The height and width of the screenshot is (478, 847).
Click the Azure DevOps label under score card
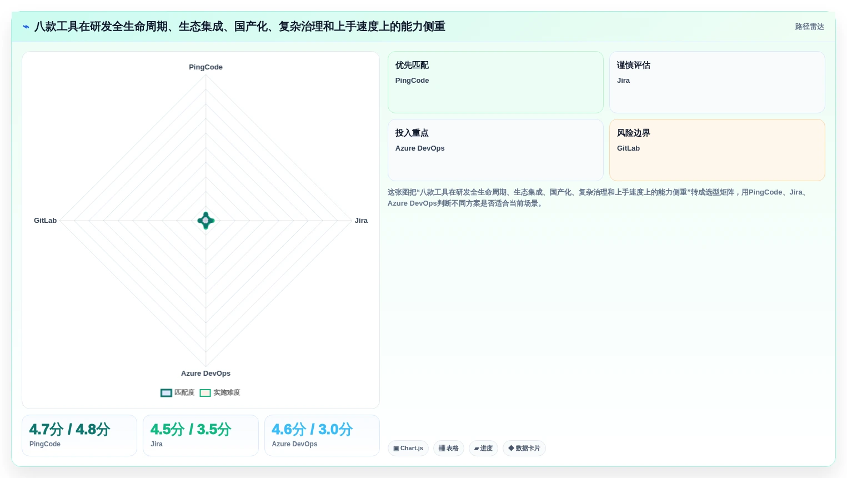click(x=294, y=444)
